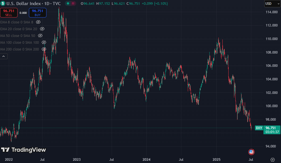Open chart settings gear icon
Image resolution: width=281 pixels, height=163 pixels.
click(x=273, y=160)
